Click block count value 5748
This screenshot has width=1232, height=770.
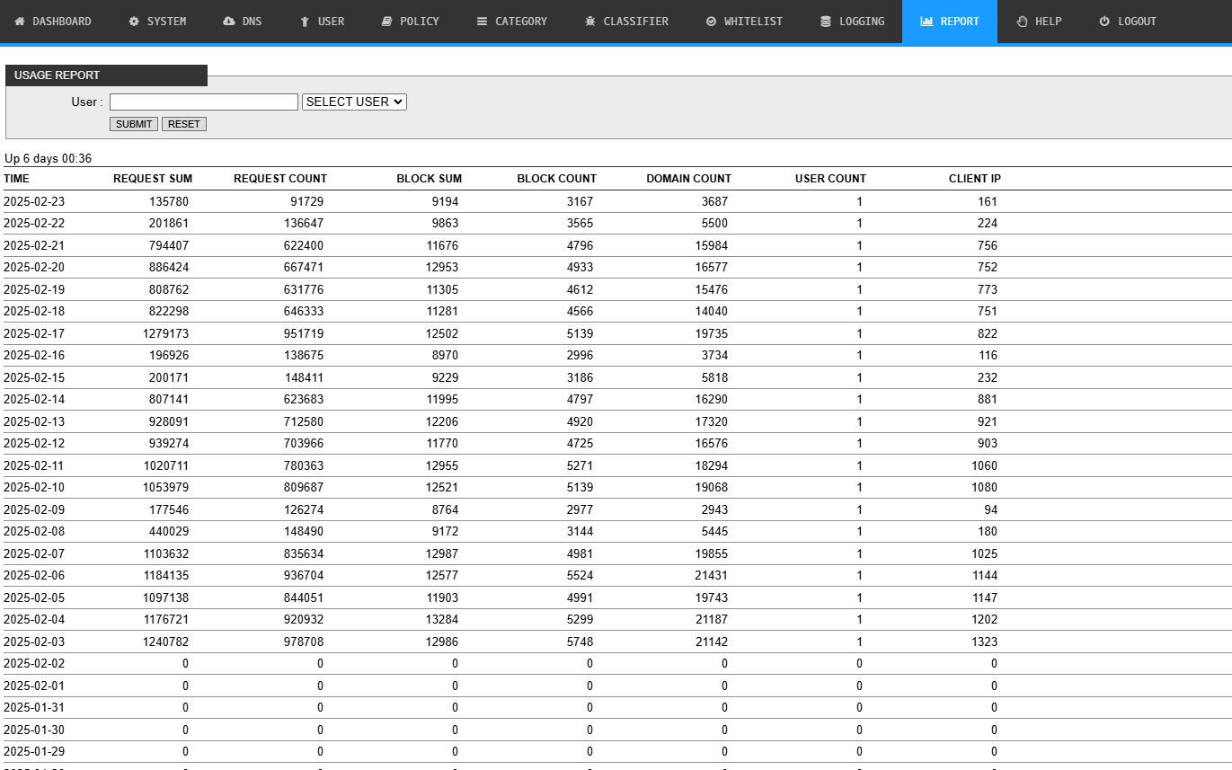click(581, 642)
